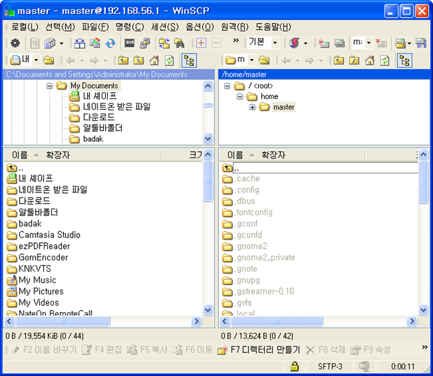Image resolution: width=433 pixels, height=376 pixels.
Task: Show more toolbar buttons via top »
Action: point(236,40)
